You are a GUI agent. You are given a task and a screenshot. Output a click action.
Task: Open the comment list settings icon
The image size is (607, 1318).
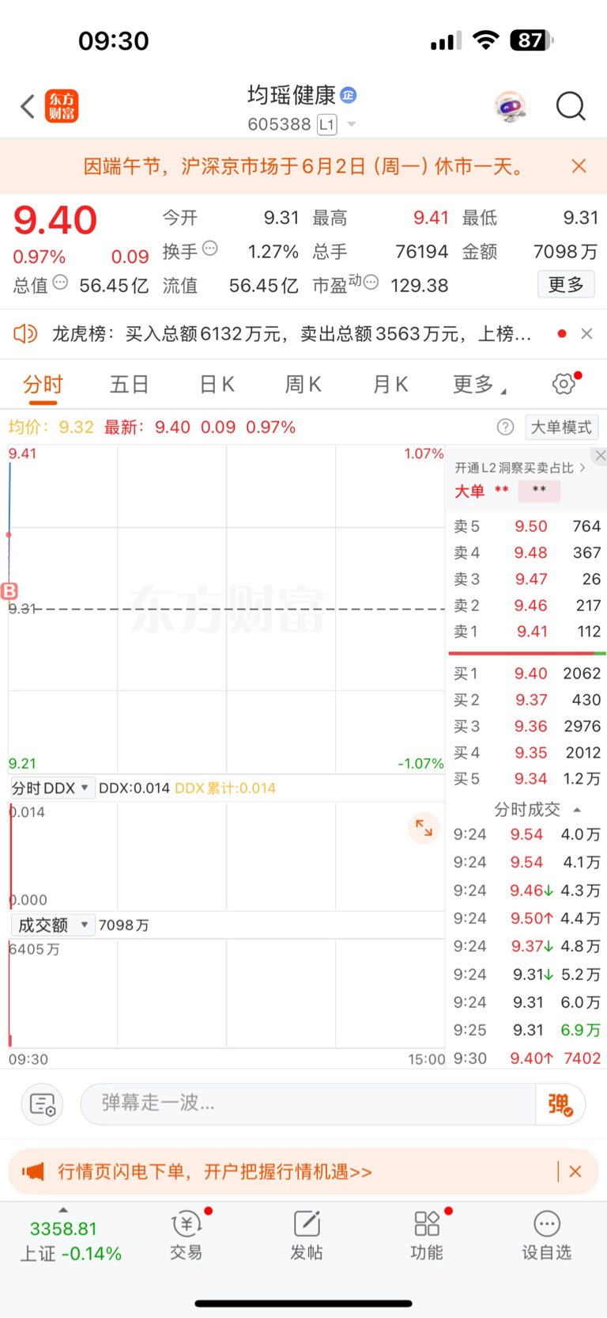point(42,1103)
